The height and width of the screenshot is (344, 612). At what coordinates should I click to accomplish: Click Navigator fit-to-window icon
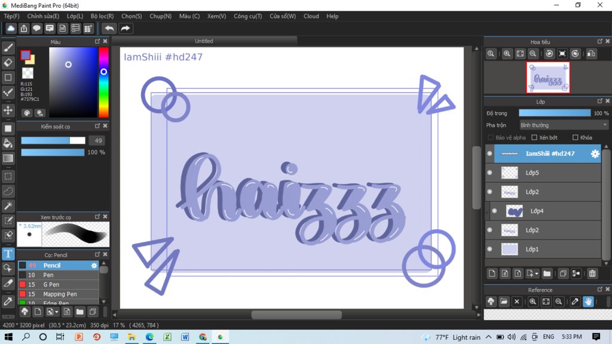click(520, 54)
